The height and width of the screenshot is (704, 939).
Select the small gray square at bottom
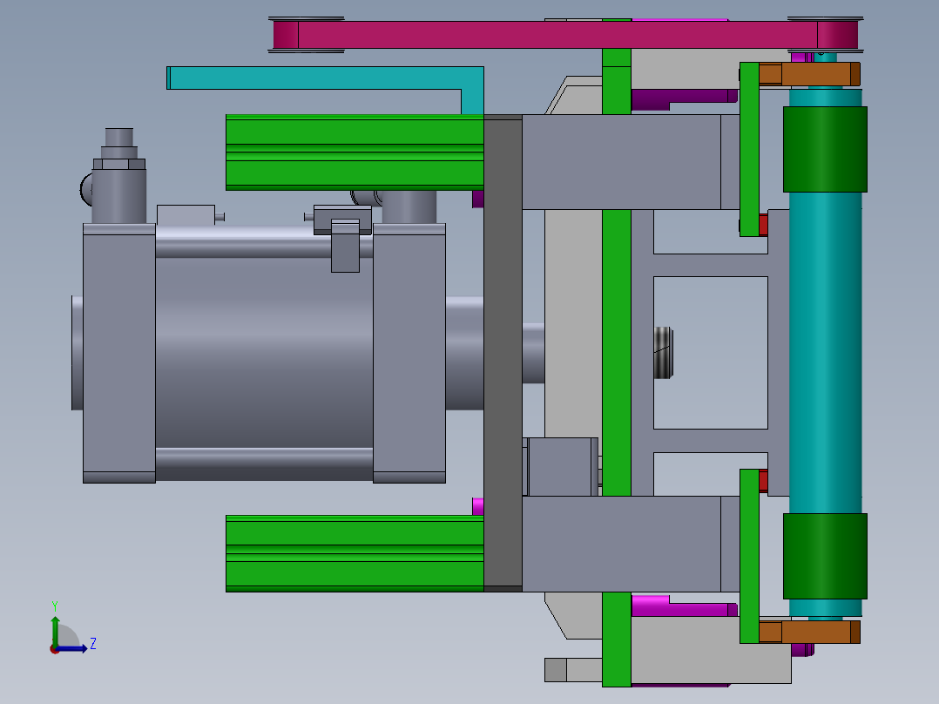click(555, 670)
